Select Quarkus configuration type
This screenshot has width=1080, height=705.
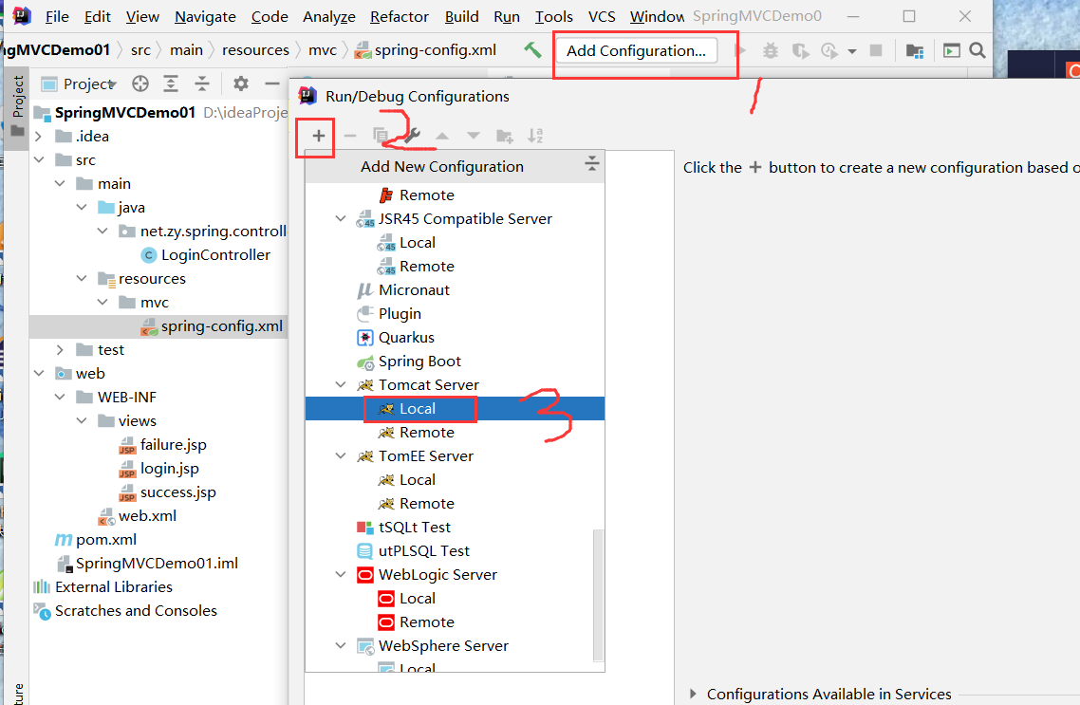(455, 338)
